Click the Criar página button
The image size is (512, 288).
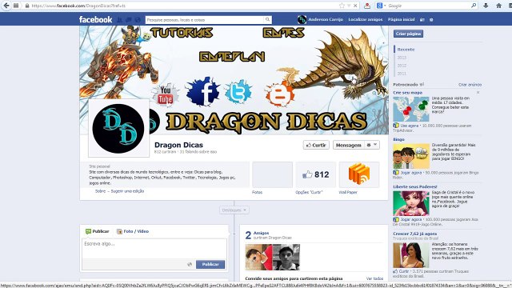408,34
